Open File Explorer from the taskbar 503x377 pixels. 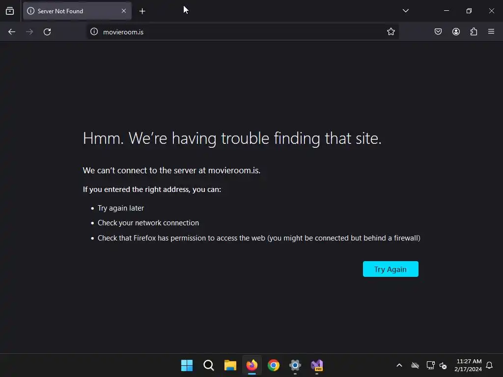click(230, 365)
